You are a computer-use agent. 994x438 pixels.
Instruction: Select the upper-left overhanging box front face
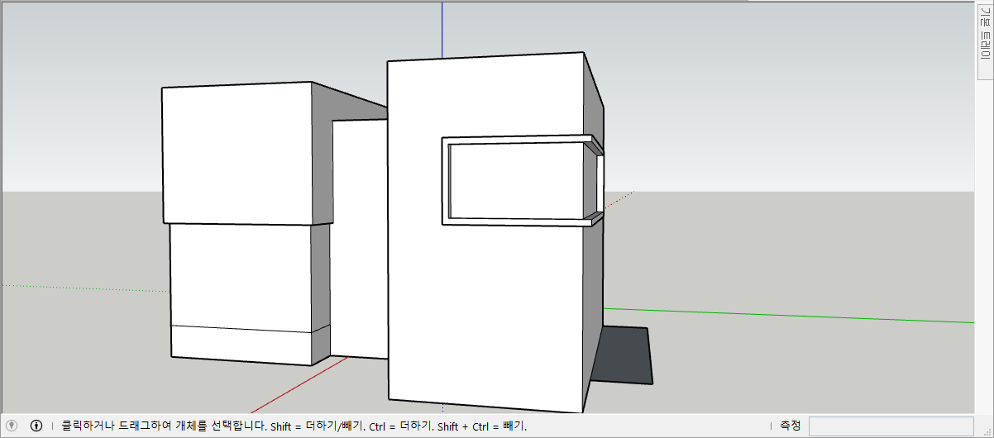[x=238, y=155]
